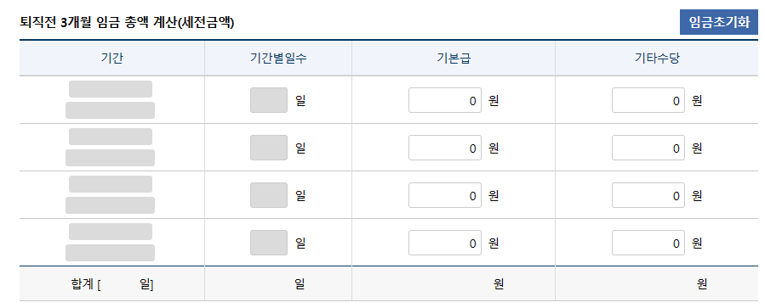Screen dimensions: 765x308
Task: Select the fourth row 기본급 input field
Action: pos(445,243)
